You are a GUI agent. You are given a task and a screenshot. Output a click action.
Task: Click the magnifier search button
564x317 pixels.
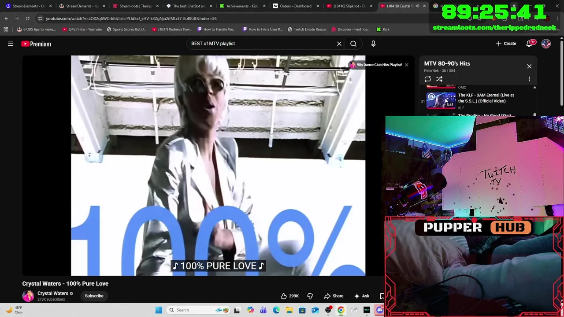(353, 44)
